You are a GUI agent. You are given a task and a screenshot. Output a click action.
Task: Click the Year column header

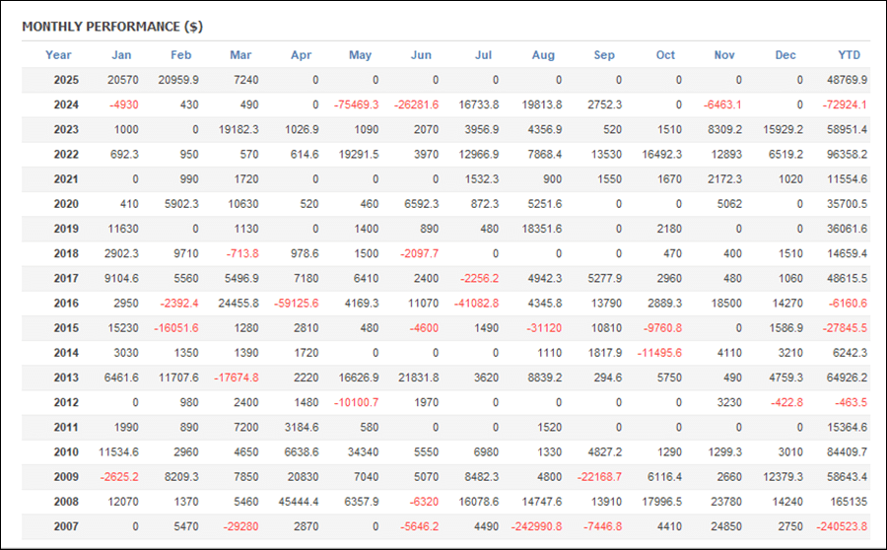point(58,55)
